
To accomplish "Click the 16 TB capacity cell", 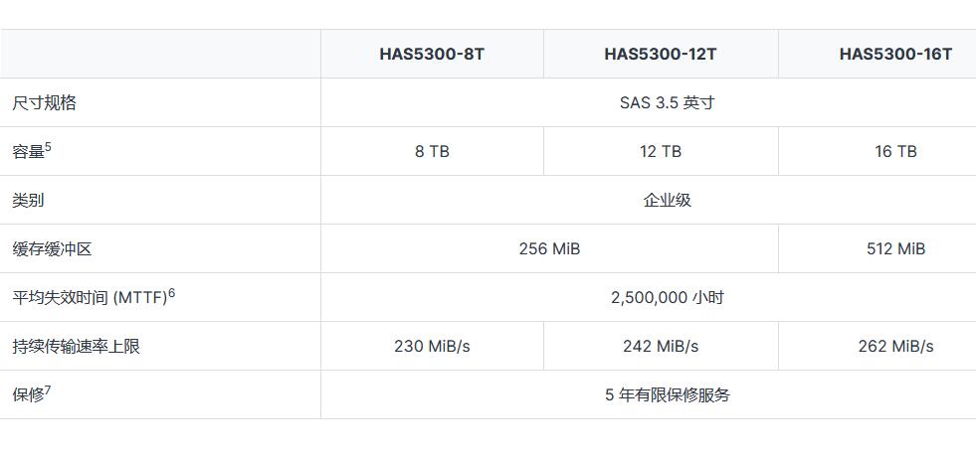I will [x=895, y=151].
